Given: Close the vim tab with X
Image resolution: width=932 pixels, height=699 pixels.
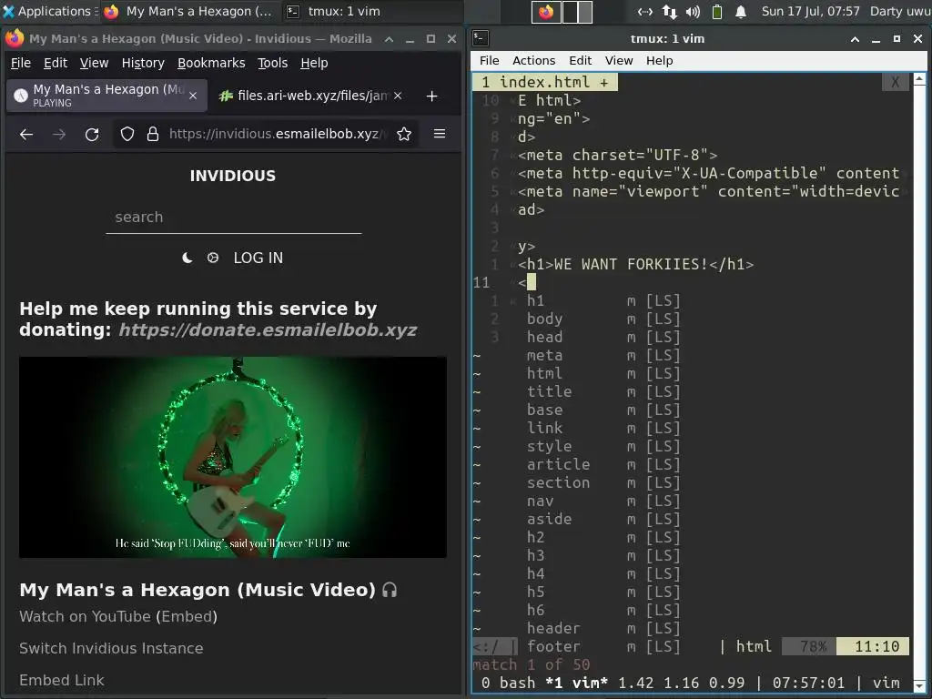Looking at the screenshot, I should point(896,82).
